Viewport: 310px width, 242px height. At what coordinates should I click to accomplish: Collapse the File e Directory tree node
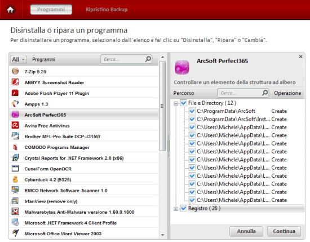coord(176,103)
